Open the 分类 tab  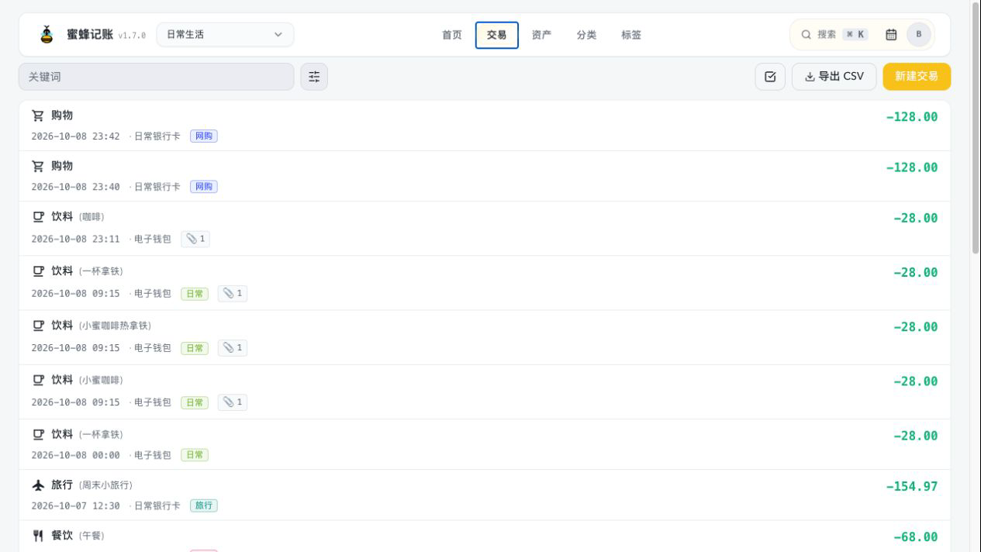point(586,35)
